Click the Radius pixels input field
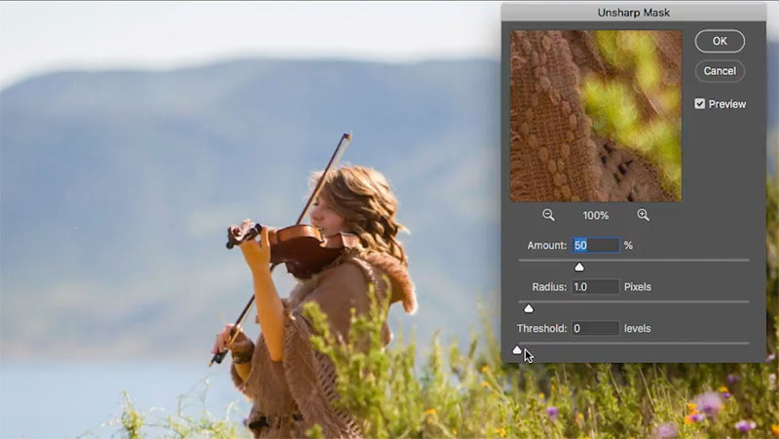This screenshot has width=779, height=439. click(x=596, y=287)
